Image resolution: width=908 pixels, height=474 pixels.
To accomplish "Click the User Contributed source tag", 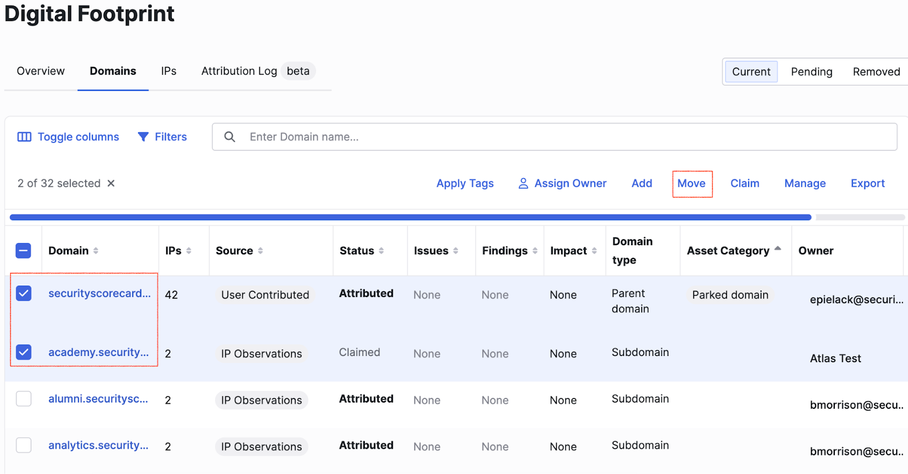I will pos(265,295).
